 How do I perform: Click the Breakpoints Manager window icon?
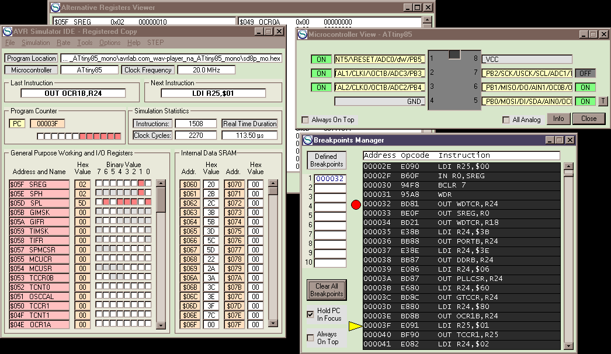[x=308, y=140]
